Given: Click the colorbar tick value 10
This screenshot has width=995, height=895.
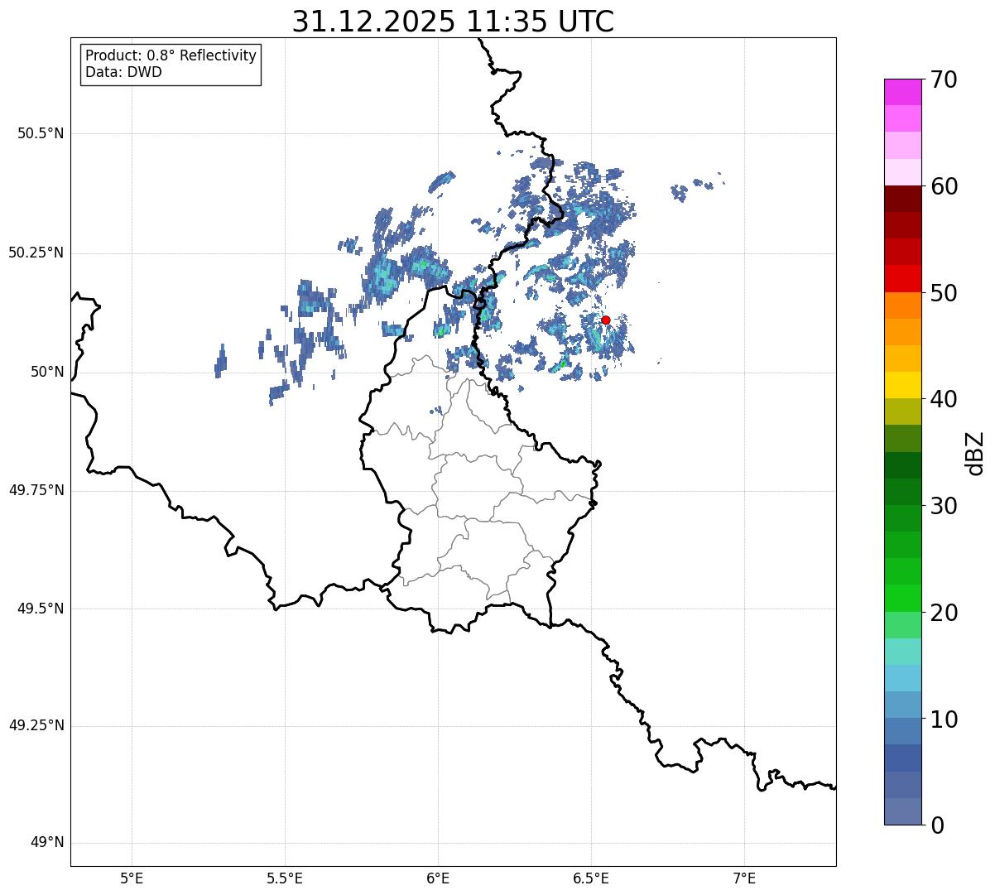Looking at the screenshot, I should tap(944, 719).
